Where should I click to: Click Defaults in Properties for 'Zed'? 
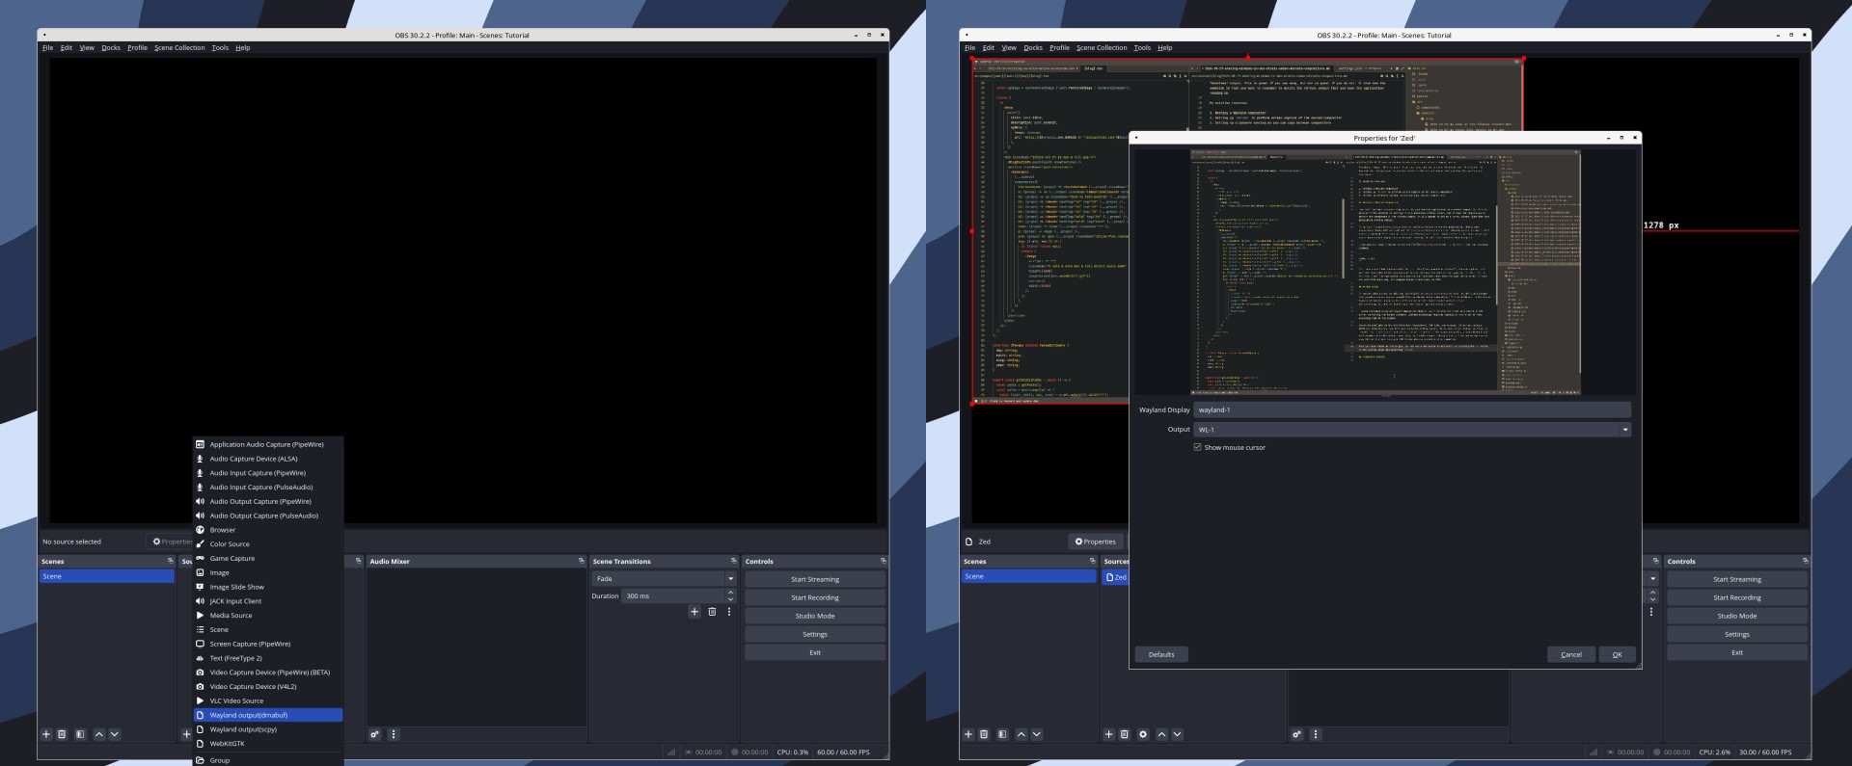(1161, 654)
